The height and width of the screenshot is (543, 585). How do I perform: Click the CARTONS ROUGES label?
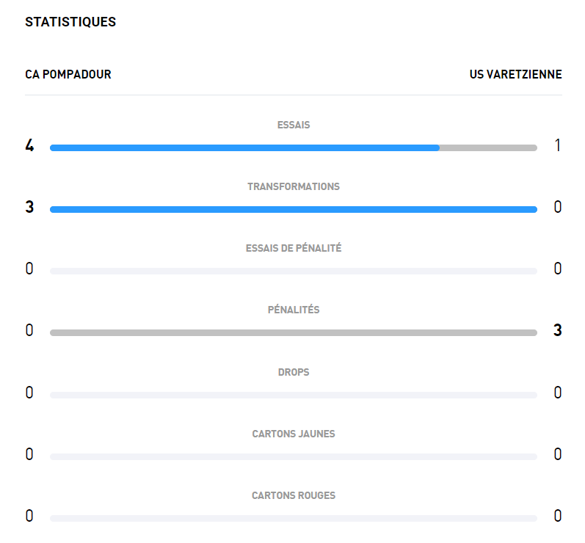pos(294,495)
